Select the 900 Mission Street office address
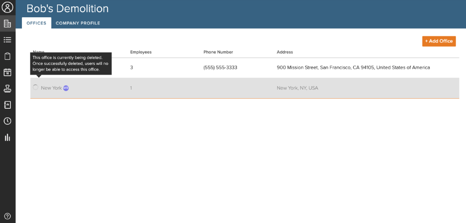This screenshot has height=223, width=466. pyautogui.click(x=353, y=68)
